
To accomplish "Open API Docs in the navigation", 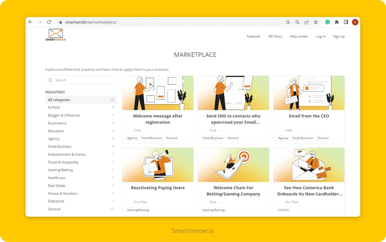I will [275, 37].
